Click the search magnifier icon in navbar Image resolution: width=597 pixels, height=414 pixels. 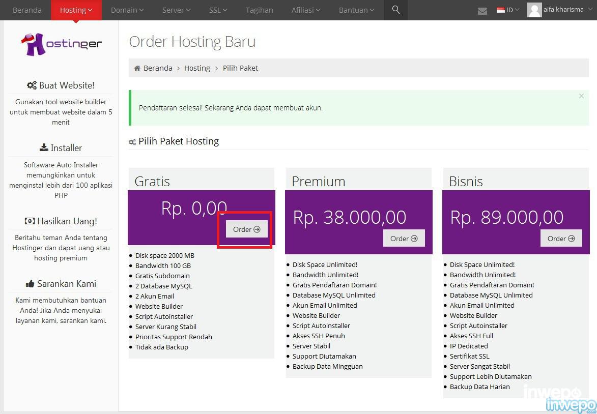(x=395, y=10)
